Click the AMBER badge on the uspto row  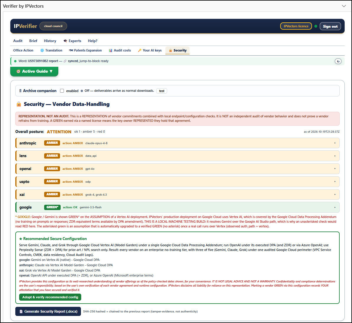click(x=52, y=182)
